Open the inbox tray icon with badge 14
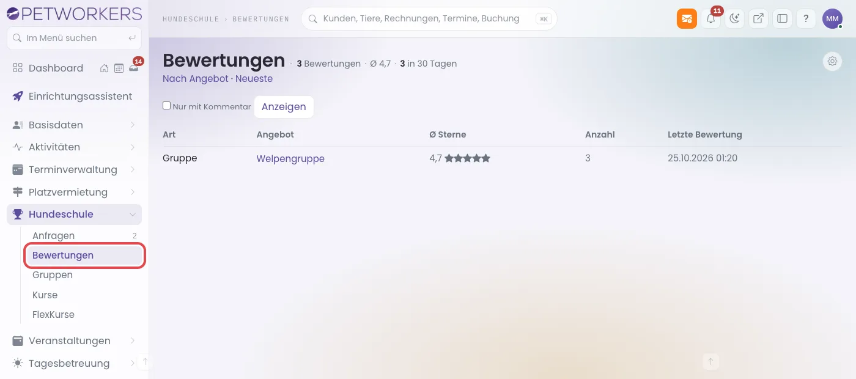Viewport: 856px width, 379px height. (133, 68)
